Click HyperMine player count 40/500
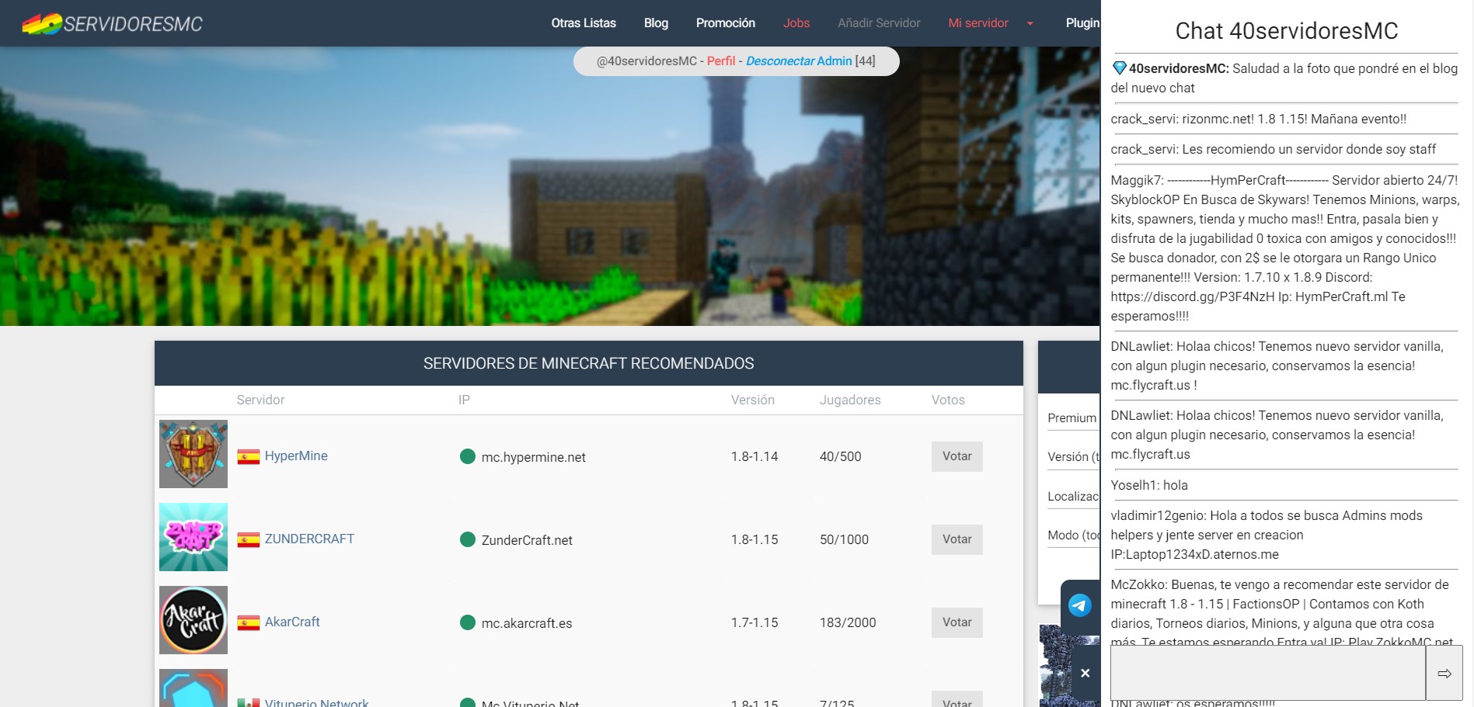The width and height of the screenshot is (1474, 707). click(840, 456)
